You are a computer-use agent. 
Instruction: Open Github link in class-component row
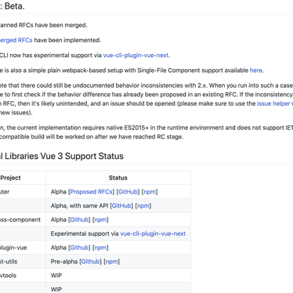pos(79,220)
